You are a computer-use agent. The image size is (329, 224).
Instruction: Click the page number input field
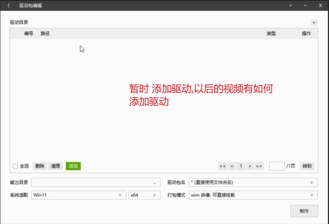[277, 166]
